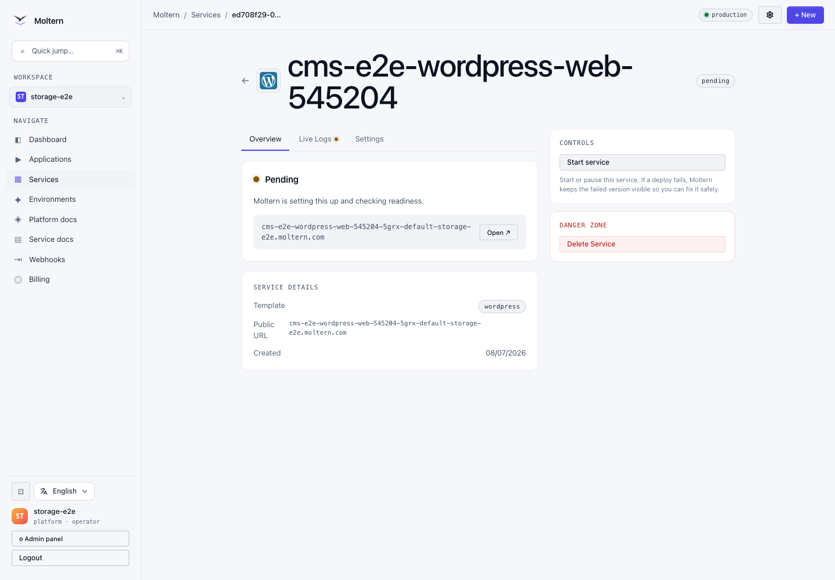Open Dashboard in the navigation
Viewport: 835px width, 580px height.
tap(70, 140)
